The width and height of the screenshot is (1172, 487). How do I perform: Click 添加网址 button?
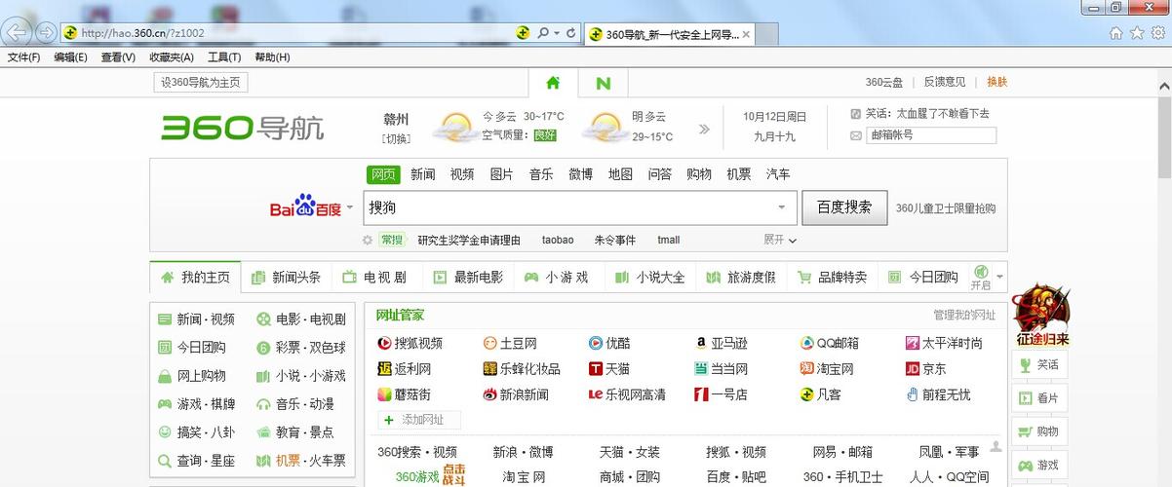[x=419, y=420]
